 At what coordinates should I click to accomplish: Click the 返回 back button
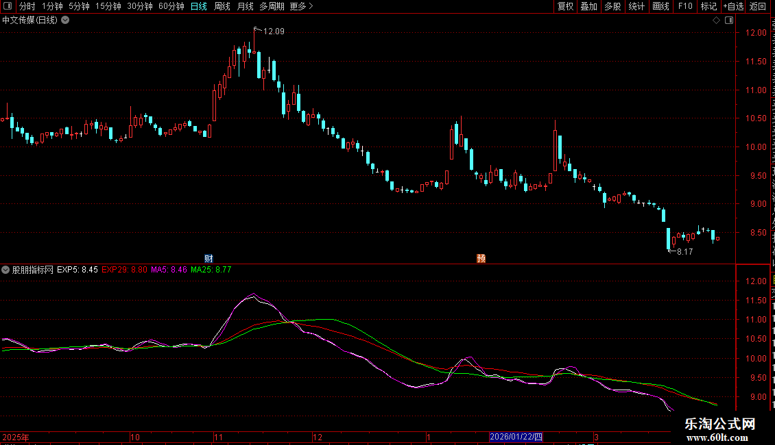[x=758, y=6]
